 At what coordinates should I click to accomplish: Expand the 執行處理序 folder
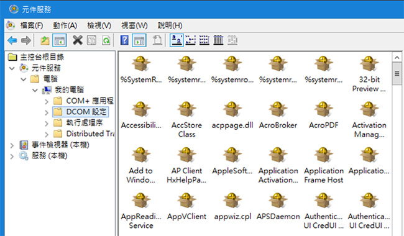47,124
